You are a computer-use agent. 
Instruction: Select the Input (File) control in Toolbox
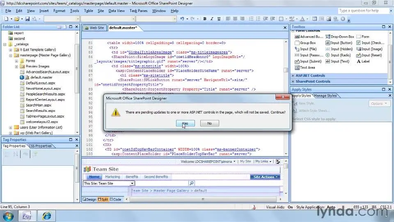[x=305, y=49]
